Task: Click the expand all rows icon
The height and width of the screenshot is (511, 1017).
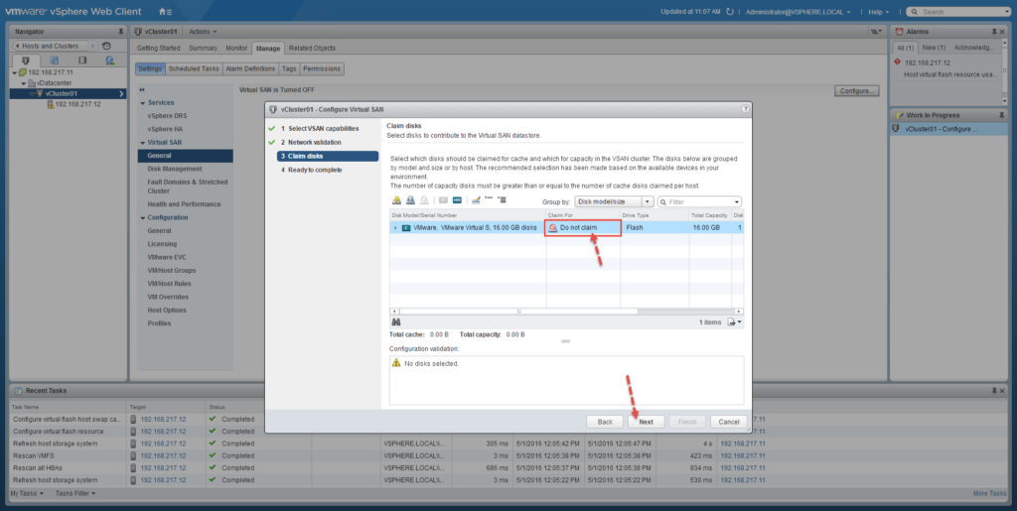Action: coord(502,200)
